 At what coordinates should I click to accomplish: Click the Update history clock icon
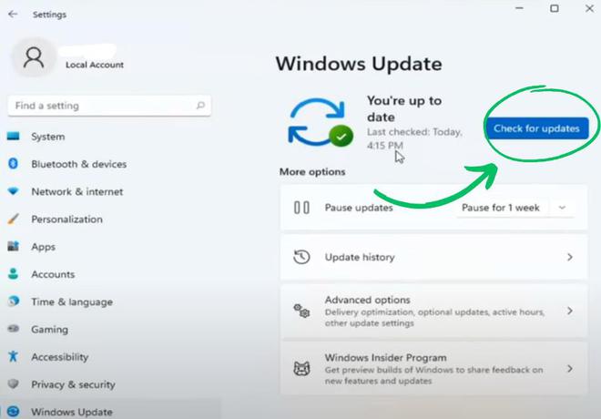[301, 257]
